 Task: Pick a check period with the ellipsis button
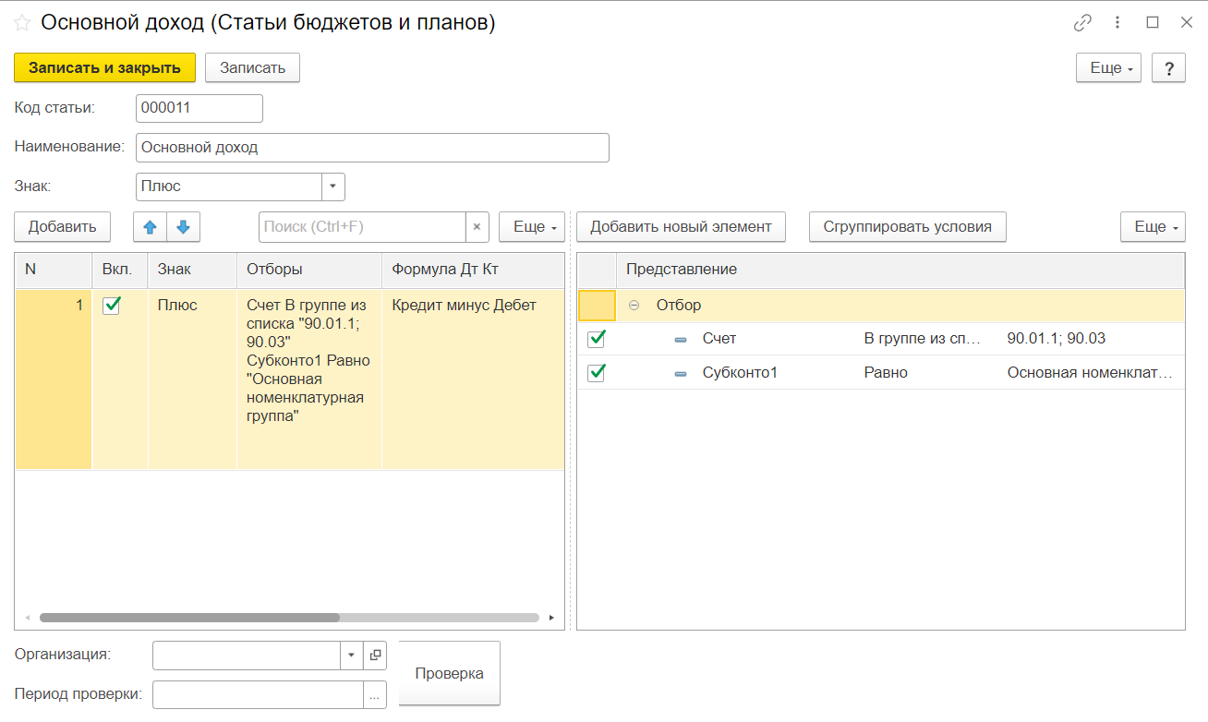point(375,696)
